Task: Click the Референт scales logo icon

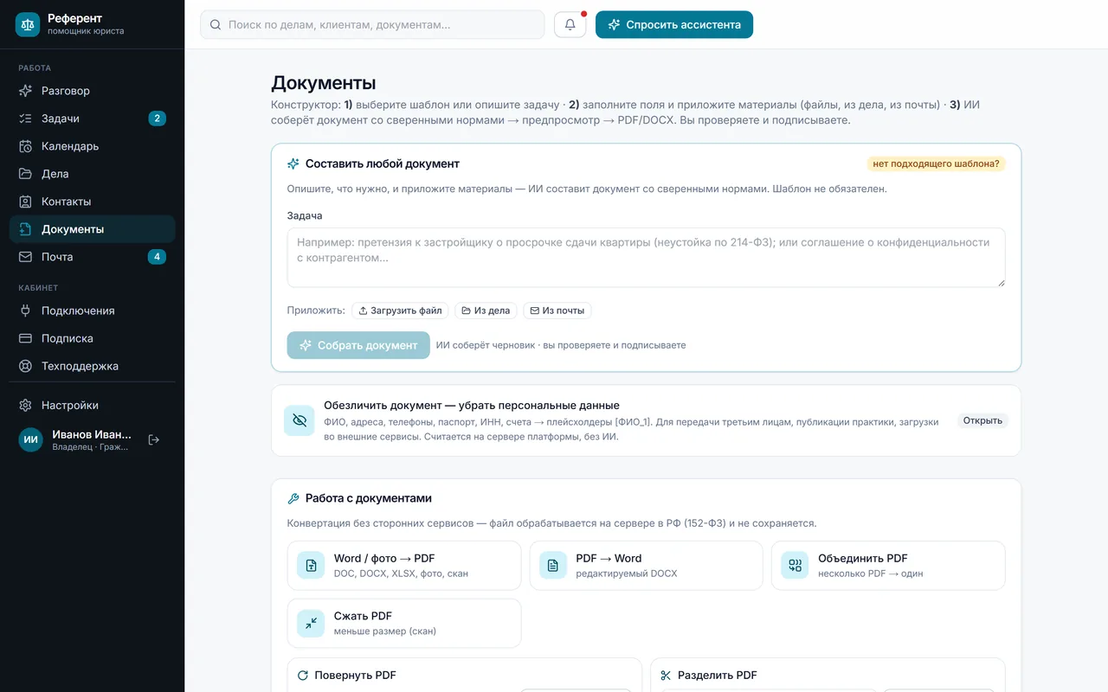Action: click(28, 24)
